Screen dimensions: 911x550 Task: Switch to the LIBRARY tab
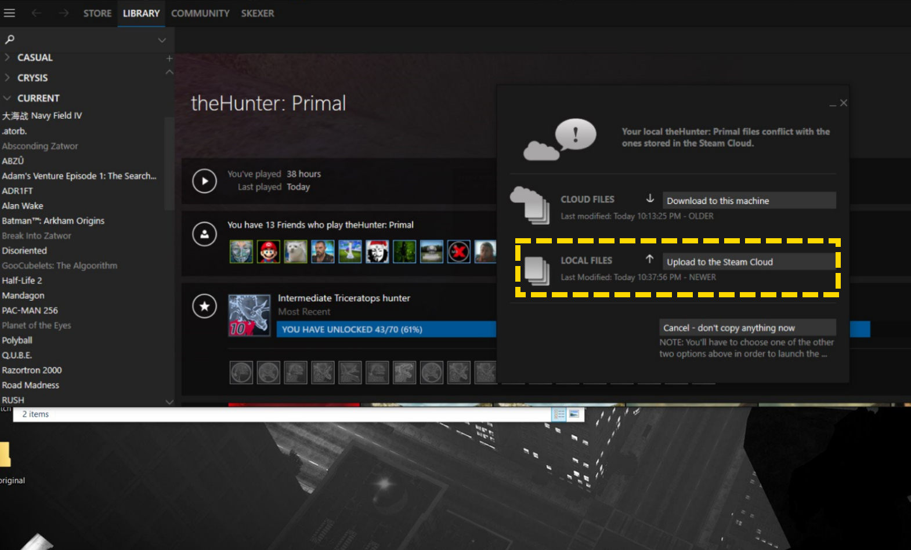[x=141, y=13]
